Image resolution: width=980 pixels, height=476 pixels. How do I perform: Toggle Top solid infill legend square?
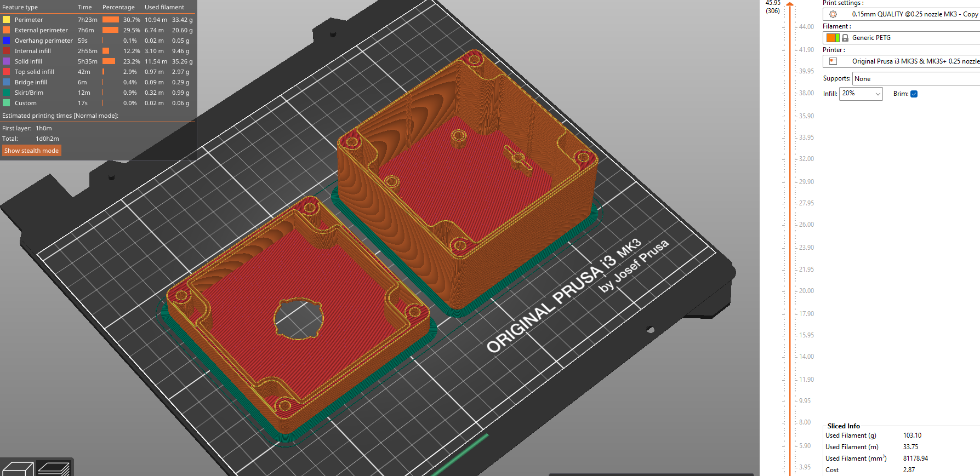click(6, 72)
